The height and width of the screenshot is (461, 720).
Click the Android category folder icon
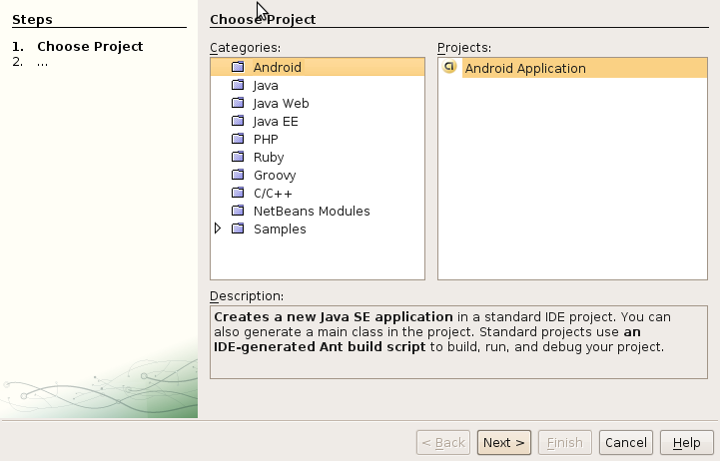238,68
